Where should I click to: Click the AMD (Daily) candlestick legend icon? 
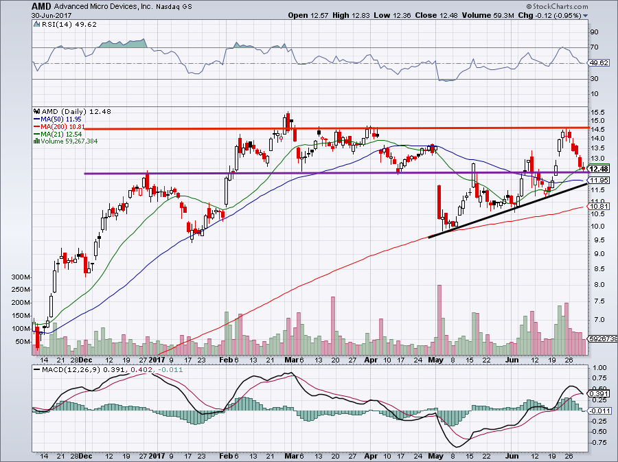[36, 111]
